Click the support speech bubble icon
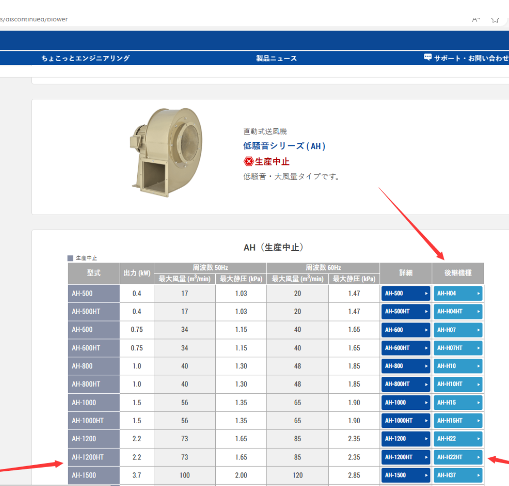The width and height of the screenshot is (509, 486). pos(428,58)
